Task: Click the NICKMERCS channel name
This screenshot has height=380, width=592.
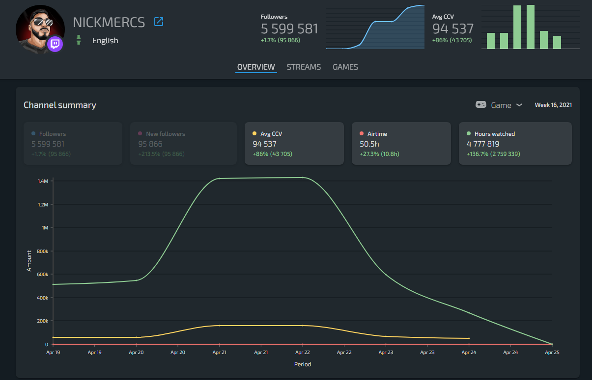Action: 109,22
